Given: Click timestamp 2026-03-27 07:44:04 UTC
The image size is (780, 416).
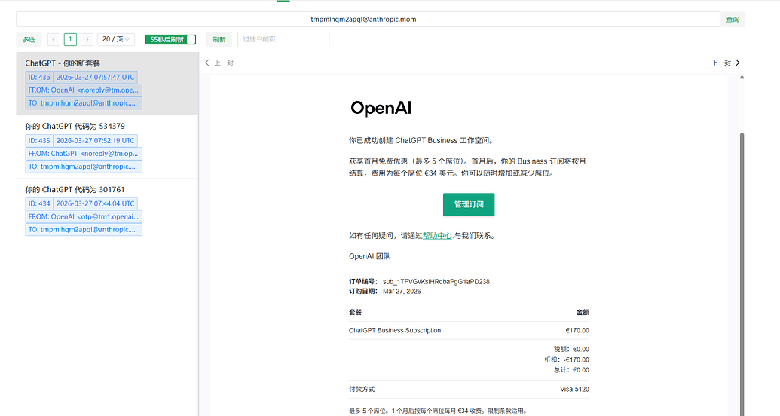Looking at the screenshot, I should (95, 203).
